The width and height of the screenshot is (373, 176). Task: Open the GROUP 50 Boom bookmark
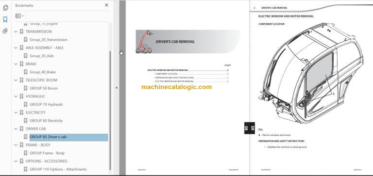[44, 88]
